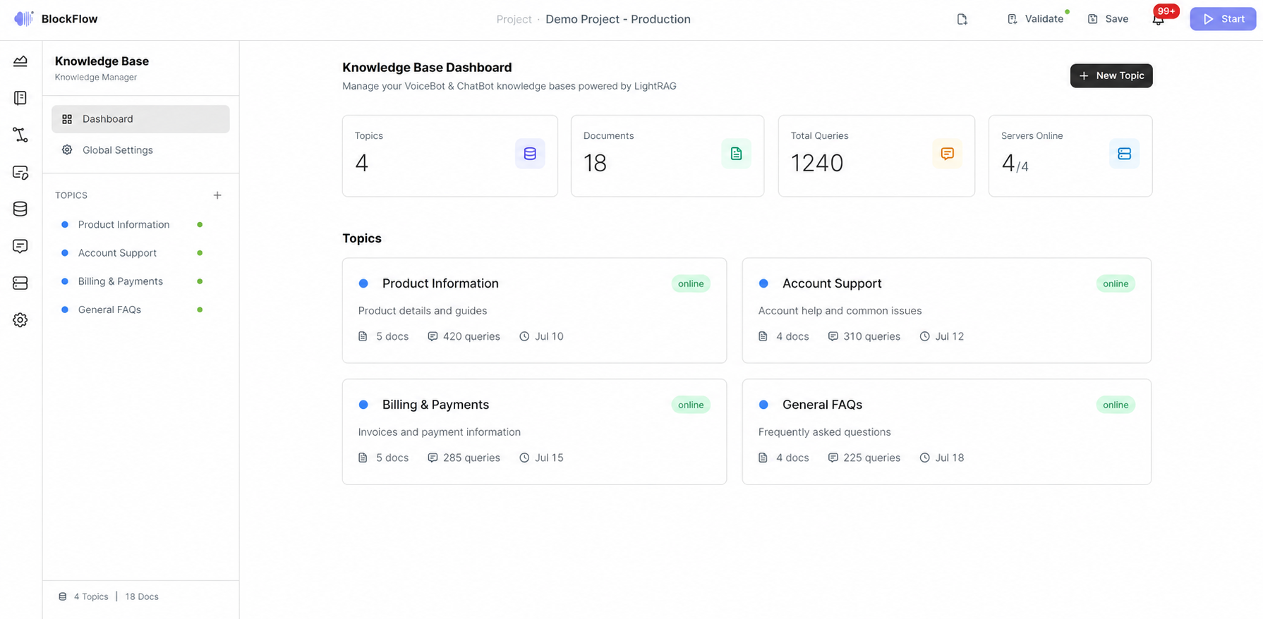Image resolution: width=1263 pixels, height=619 pixels.
Task: Click the BlockFlow logo icon
Action: point(23,19)
